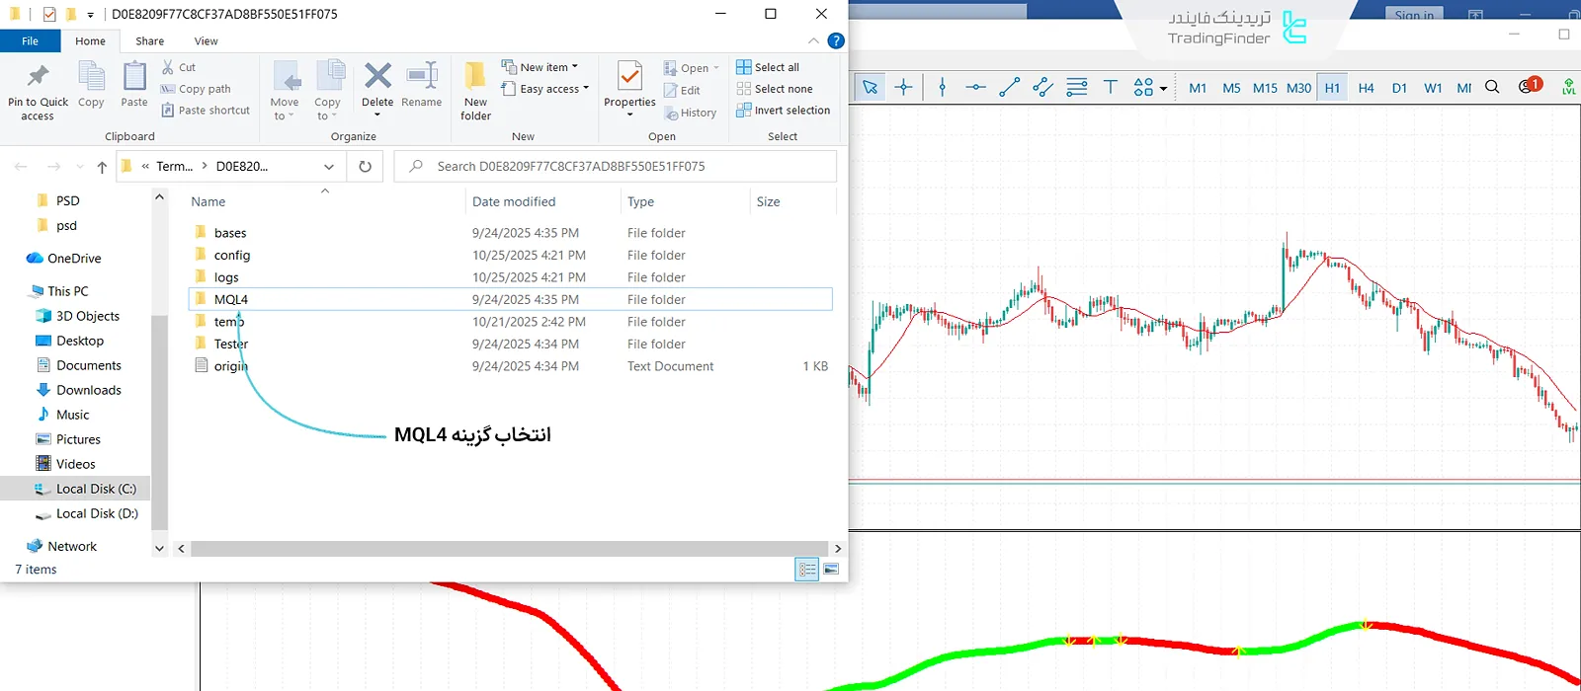The width and height of the screenshot is (1581, 691).
Task: Switch to large icons view in status bar
Action: [x=831, y=570]
